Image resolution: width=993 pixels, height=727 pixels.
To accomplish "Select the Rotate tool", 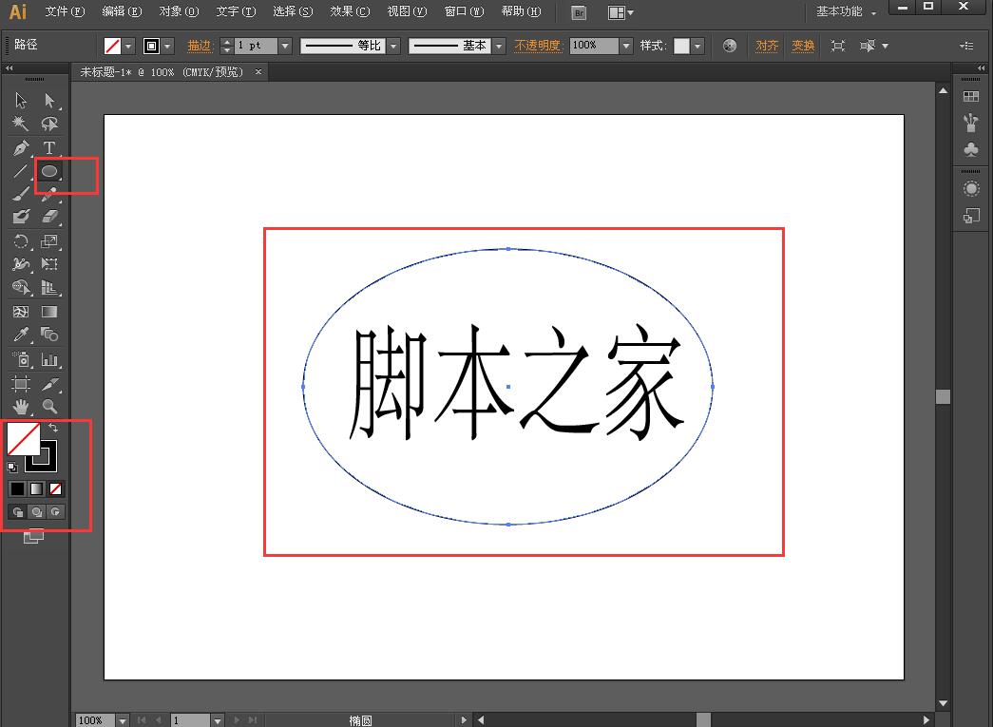I will tap(21, 241).
